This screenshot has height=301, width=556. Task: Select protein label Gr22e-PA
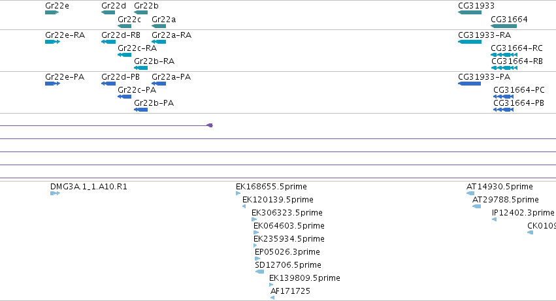(x=65, y=77)
